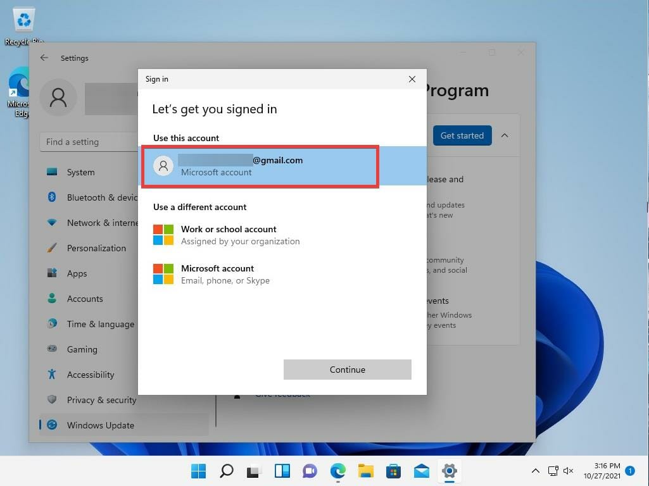This screenshot has width=649, height=486.
Task: Focus the Find a setting search box
Action: point(89,142)
